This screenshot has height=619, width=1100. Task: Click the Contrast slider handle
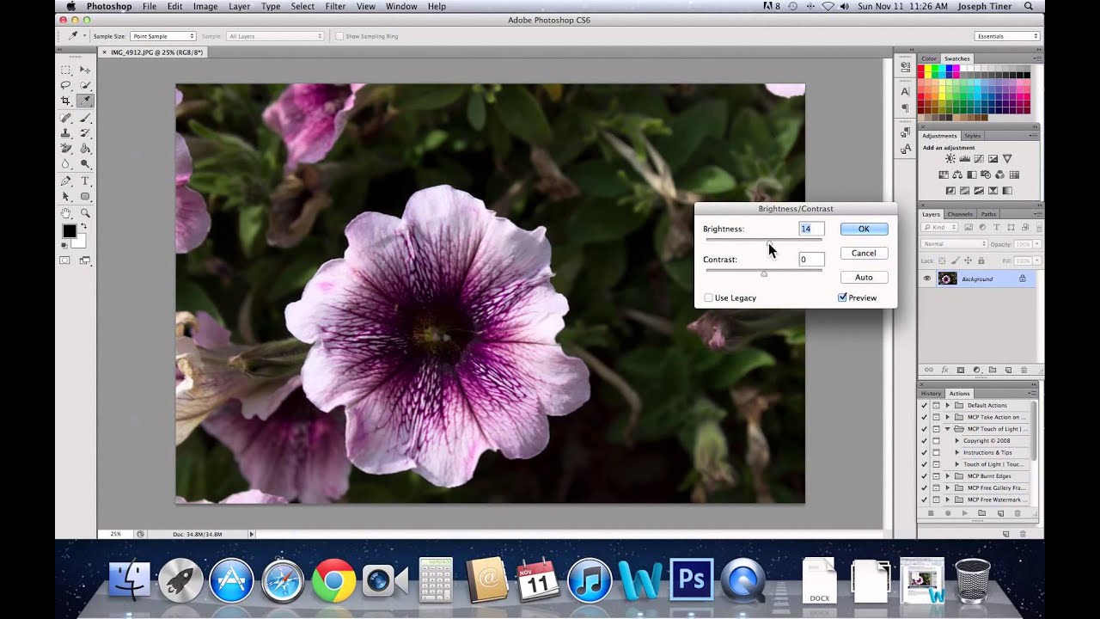point(764,273)
